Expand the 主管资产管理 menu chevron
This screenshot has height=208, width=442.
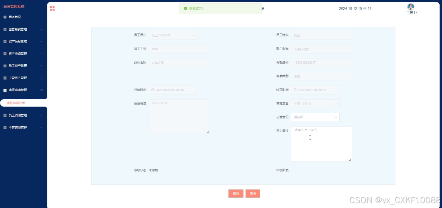coord(41,78)
